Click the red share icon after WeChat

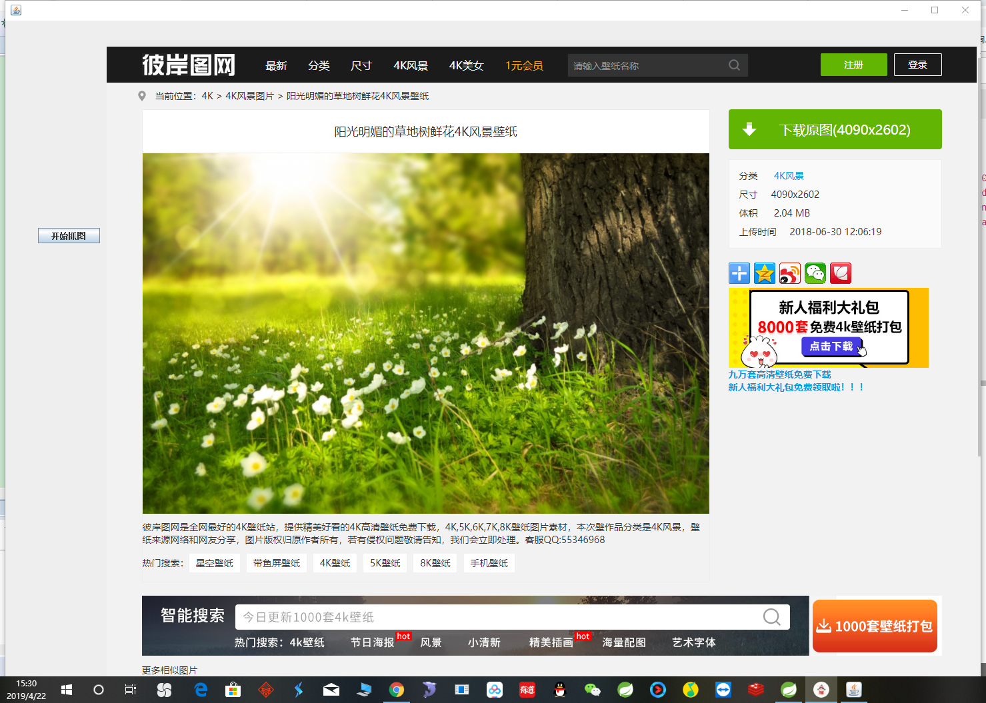(841, 273)
